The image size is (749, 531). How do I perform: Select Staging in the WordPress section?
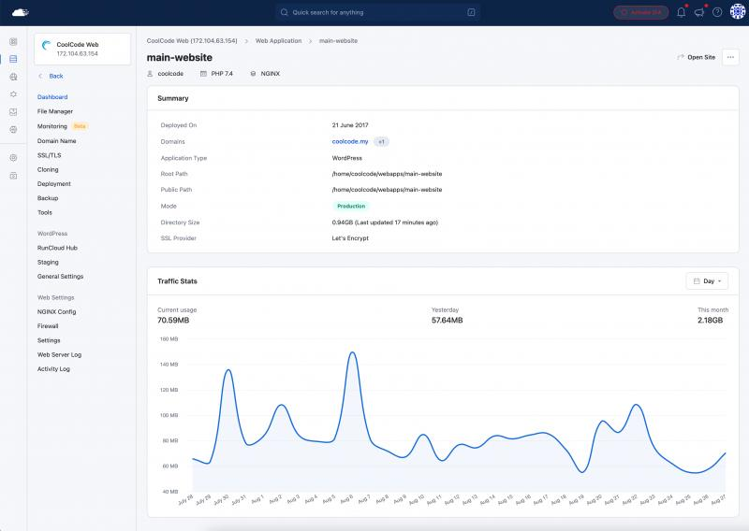click(x=48, y=262)
